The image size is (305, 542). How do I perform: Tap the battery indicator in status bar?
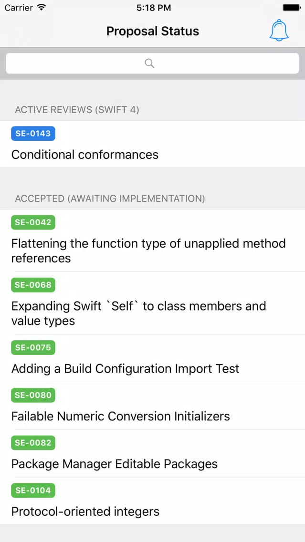pyautogui.click(x=291, y=8)
